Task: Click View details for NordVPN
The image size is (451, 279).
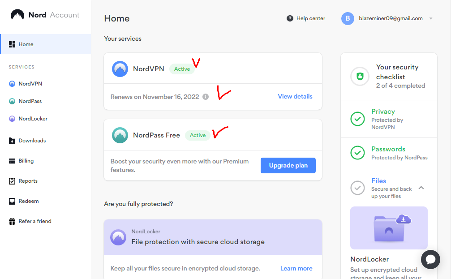Action: [x=295, y=96]
